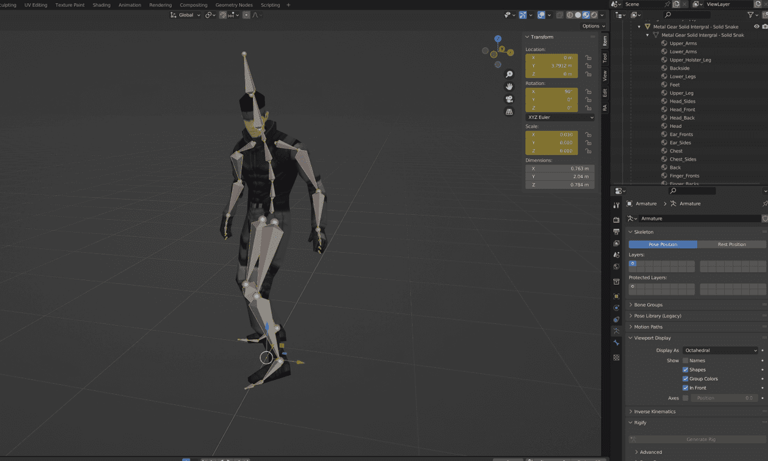This screenshot has width=768, height=461.
Task: Toggle the Scale Y lock
Action: click(588, 143)
